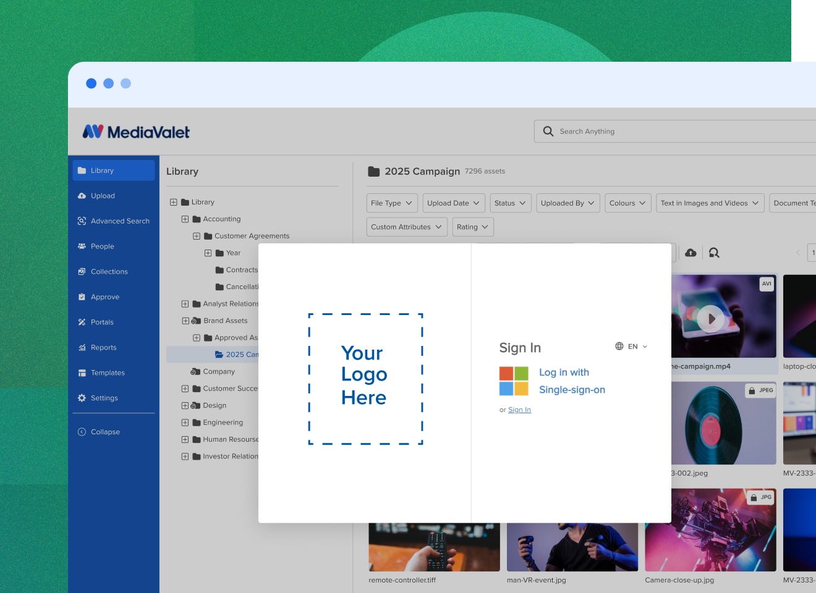Click Log in with Single-sign-on
Viewport: 816px width, 593px height.
(571, 381)
